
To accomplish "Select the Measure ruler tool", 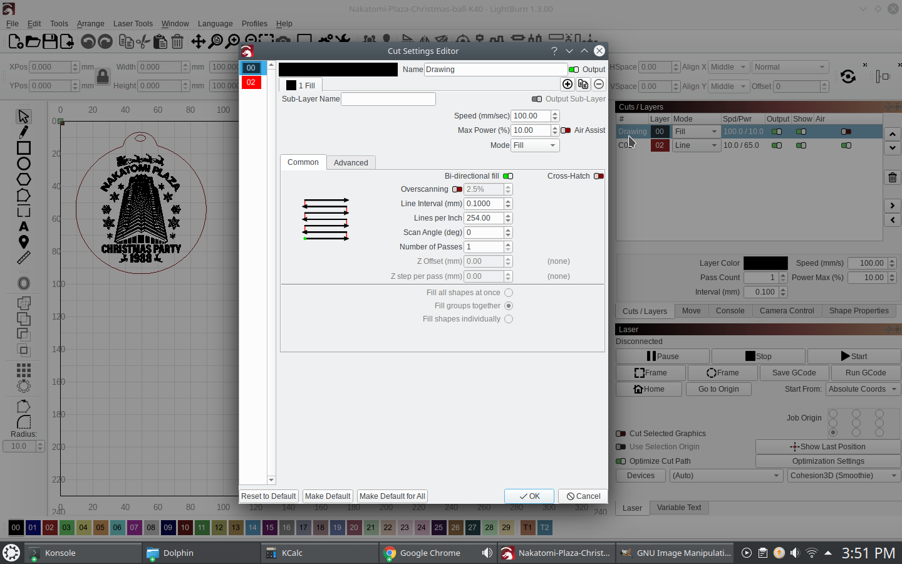I will pos(24,258).
